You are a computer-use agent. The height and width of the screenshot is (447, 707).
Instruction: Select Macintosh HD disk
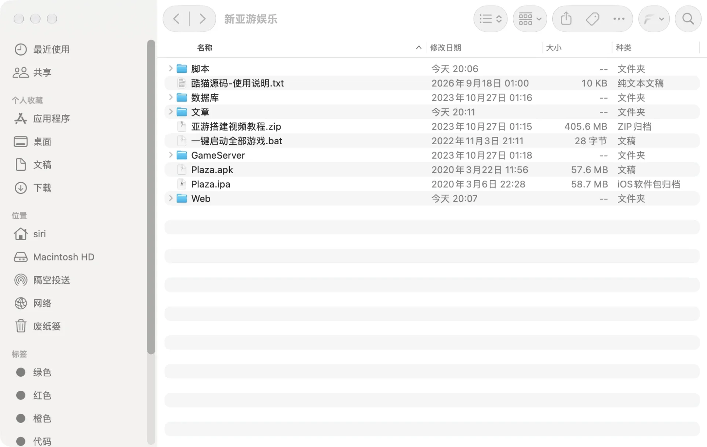pos(54,257)
